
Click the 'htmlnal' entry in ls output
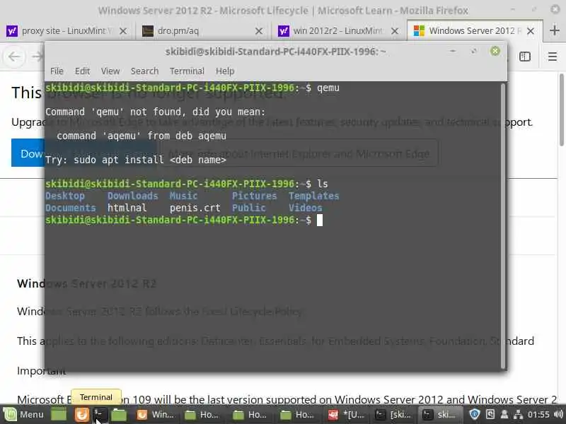tap(127, 208)
